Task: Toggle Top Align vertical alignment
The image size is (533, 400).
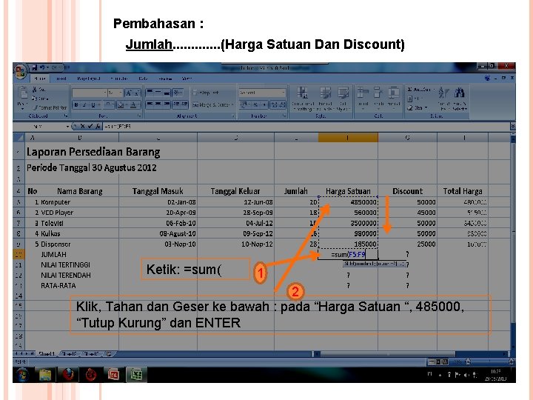Action: (x=150, y=92)
